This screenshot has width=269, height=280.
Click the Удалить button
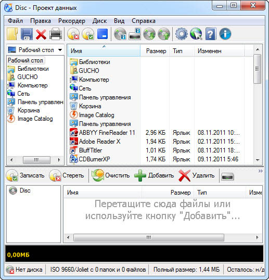point(197,175)
